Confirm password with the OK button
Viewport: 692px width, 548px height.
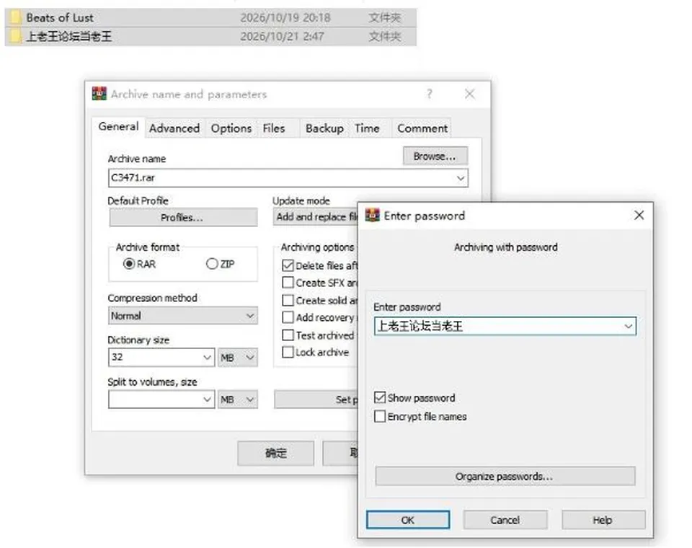point(408,520)
